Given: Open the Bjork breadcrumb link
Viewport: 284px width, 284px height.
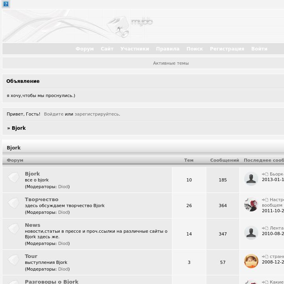Looking at the screenshot, I should coord(19,128).
